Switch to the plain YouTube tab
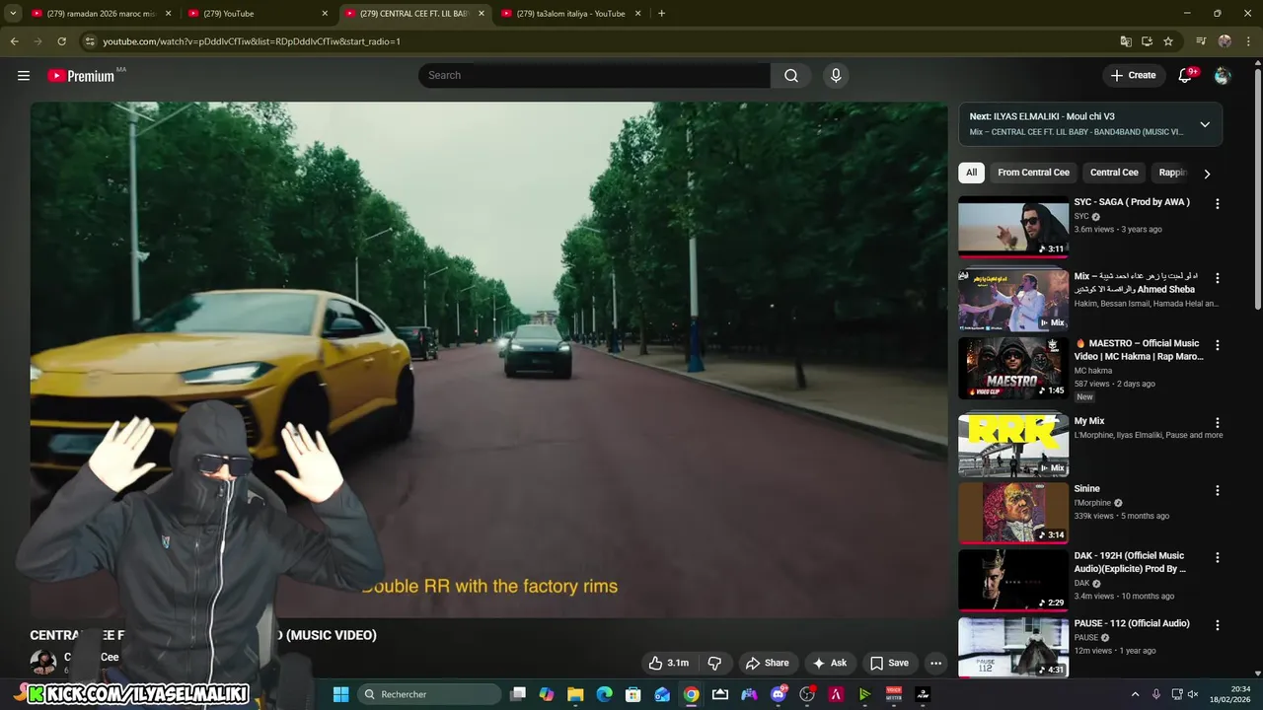This screenshot has height=710, width=1263. coord(257,13)
